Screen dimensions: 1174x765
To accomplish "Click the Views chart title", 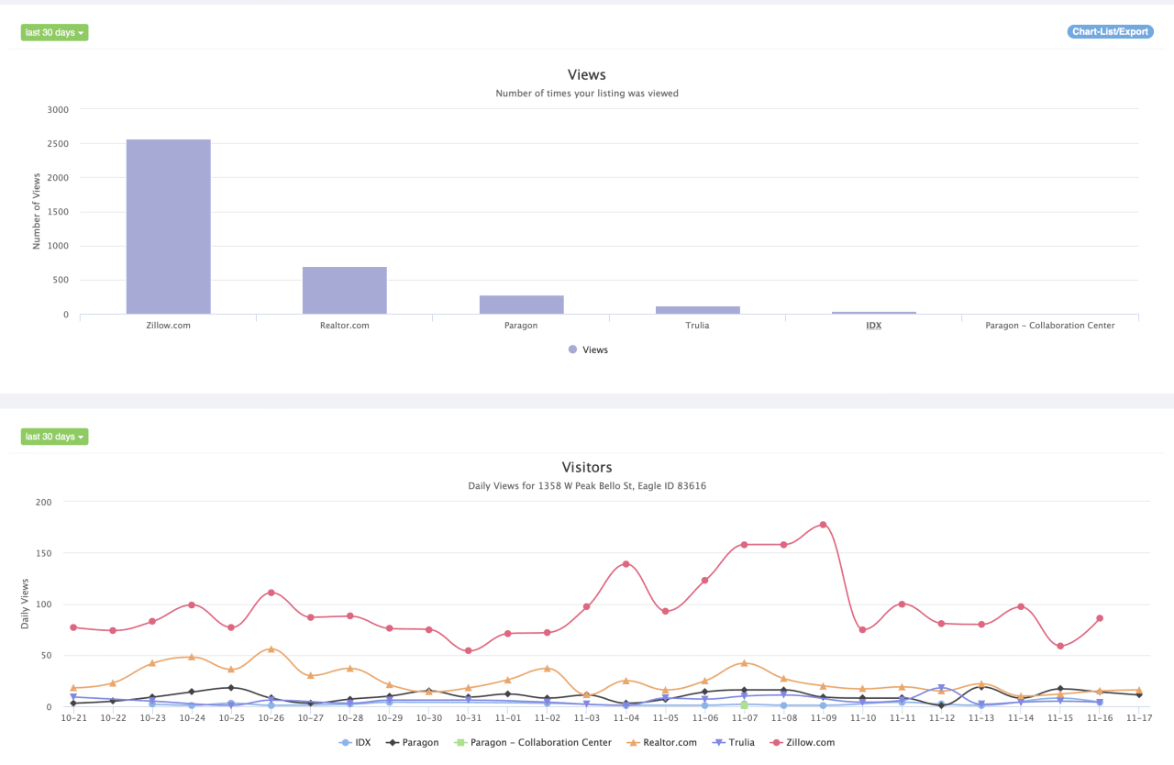I will pos(587,74).
